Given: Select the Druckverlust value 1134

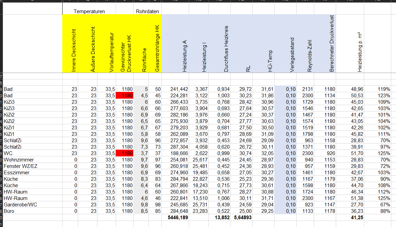Looking at the screenshot, I should (x=325, y=96).
